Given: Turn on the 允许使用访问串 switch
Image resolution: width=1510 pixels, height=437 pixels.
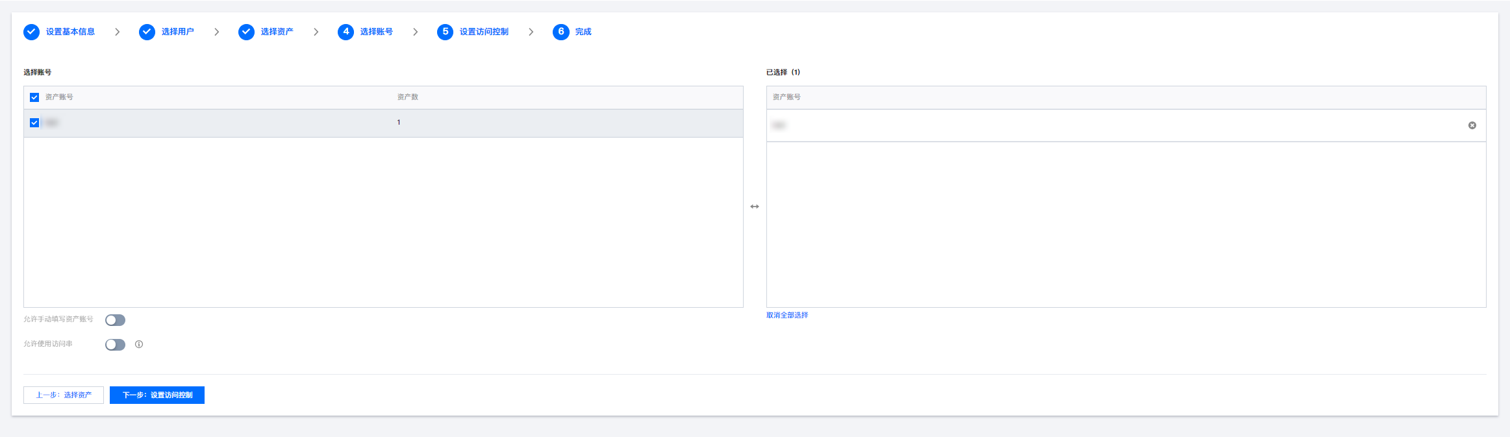Looking at the screenshot, I should tap(115, 345).
